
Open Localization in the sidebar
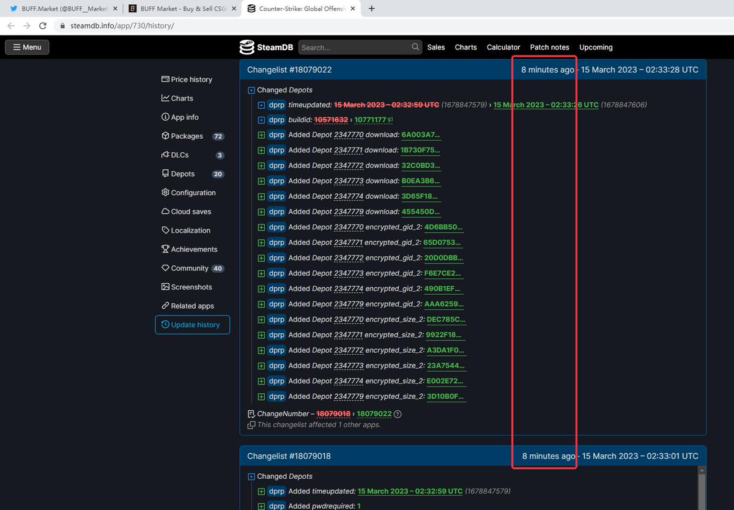(x=186, y=231)
